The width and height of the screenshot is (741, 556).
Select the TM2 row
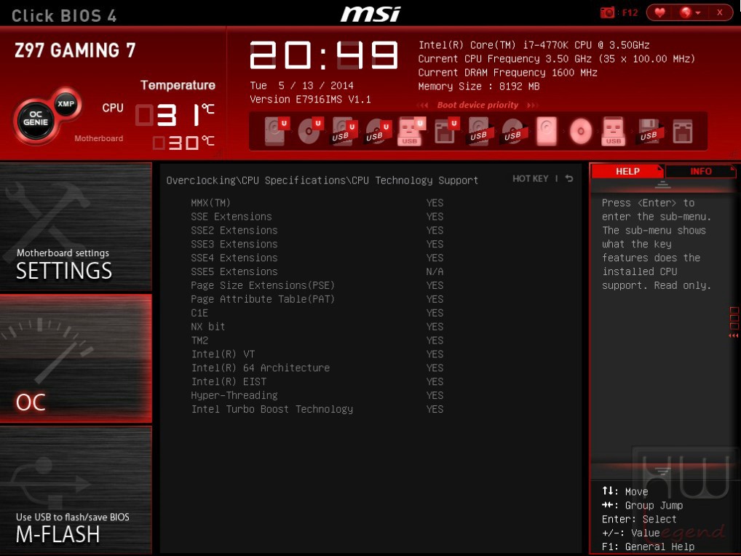coord(317,340)
